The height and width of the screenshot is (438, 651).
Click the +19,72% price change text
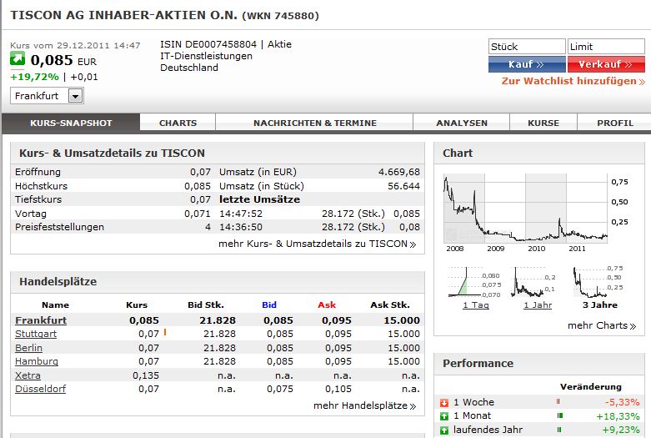pyautogui.click(x=34, y=77)
